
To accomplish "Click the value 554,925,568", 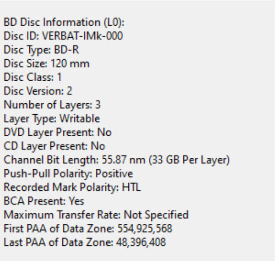I will pyautogui.click(x=145, y=229).
